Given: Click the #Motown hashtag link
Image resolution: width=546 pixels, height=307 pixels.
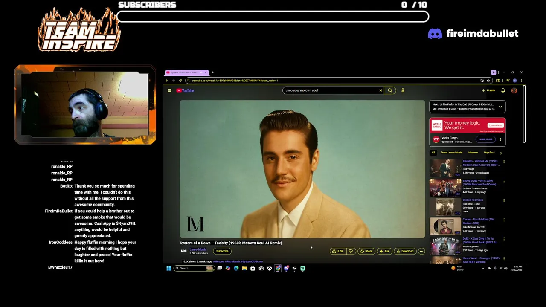Looking at the screenshot, I should coord(218,261).
